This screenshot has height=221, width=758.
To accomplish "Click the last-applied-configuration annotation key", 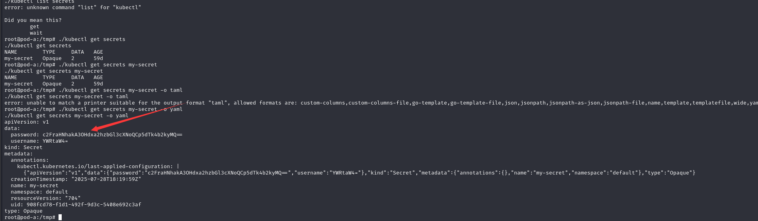I will tap(95, 167).
